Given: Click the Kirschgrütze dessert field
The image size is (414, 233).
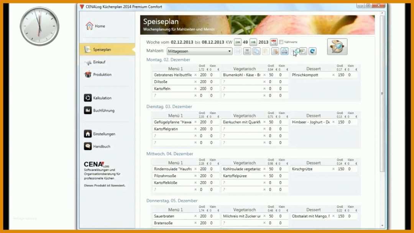Looking at the screenshot, I should point(311,169).
